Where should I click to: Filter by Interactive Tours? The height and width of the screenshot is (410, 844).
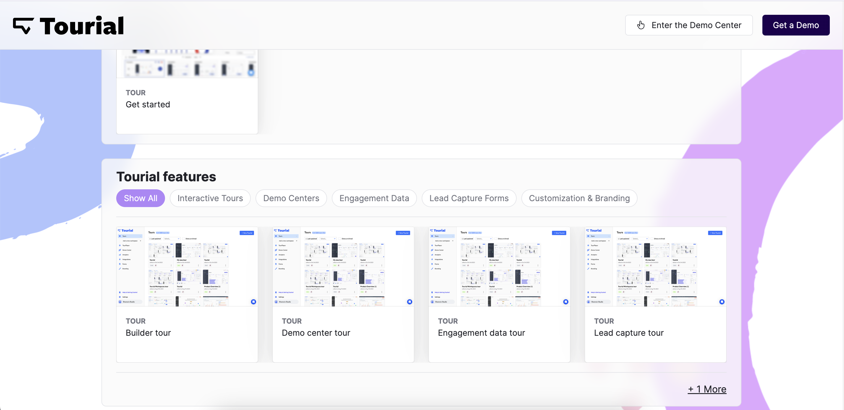click(210, 198)
